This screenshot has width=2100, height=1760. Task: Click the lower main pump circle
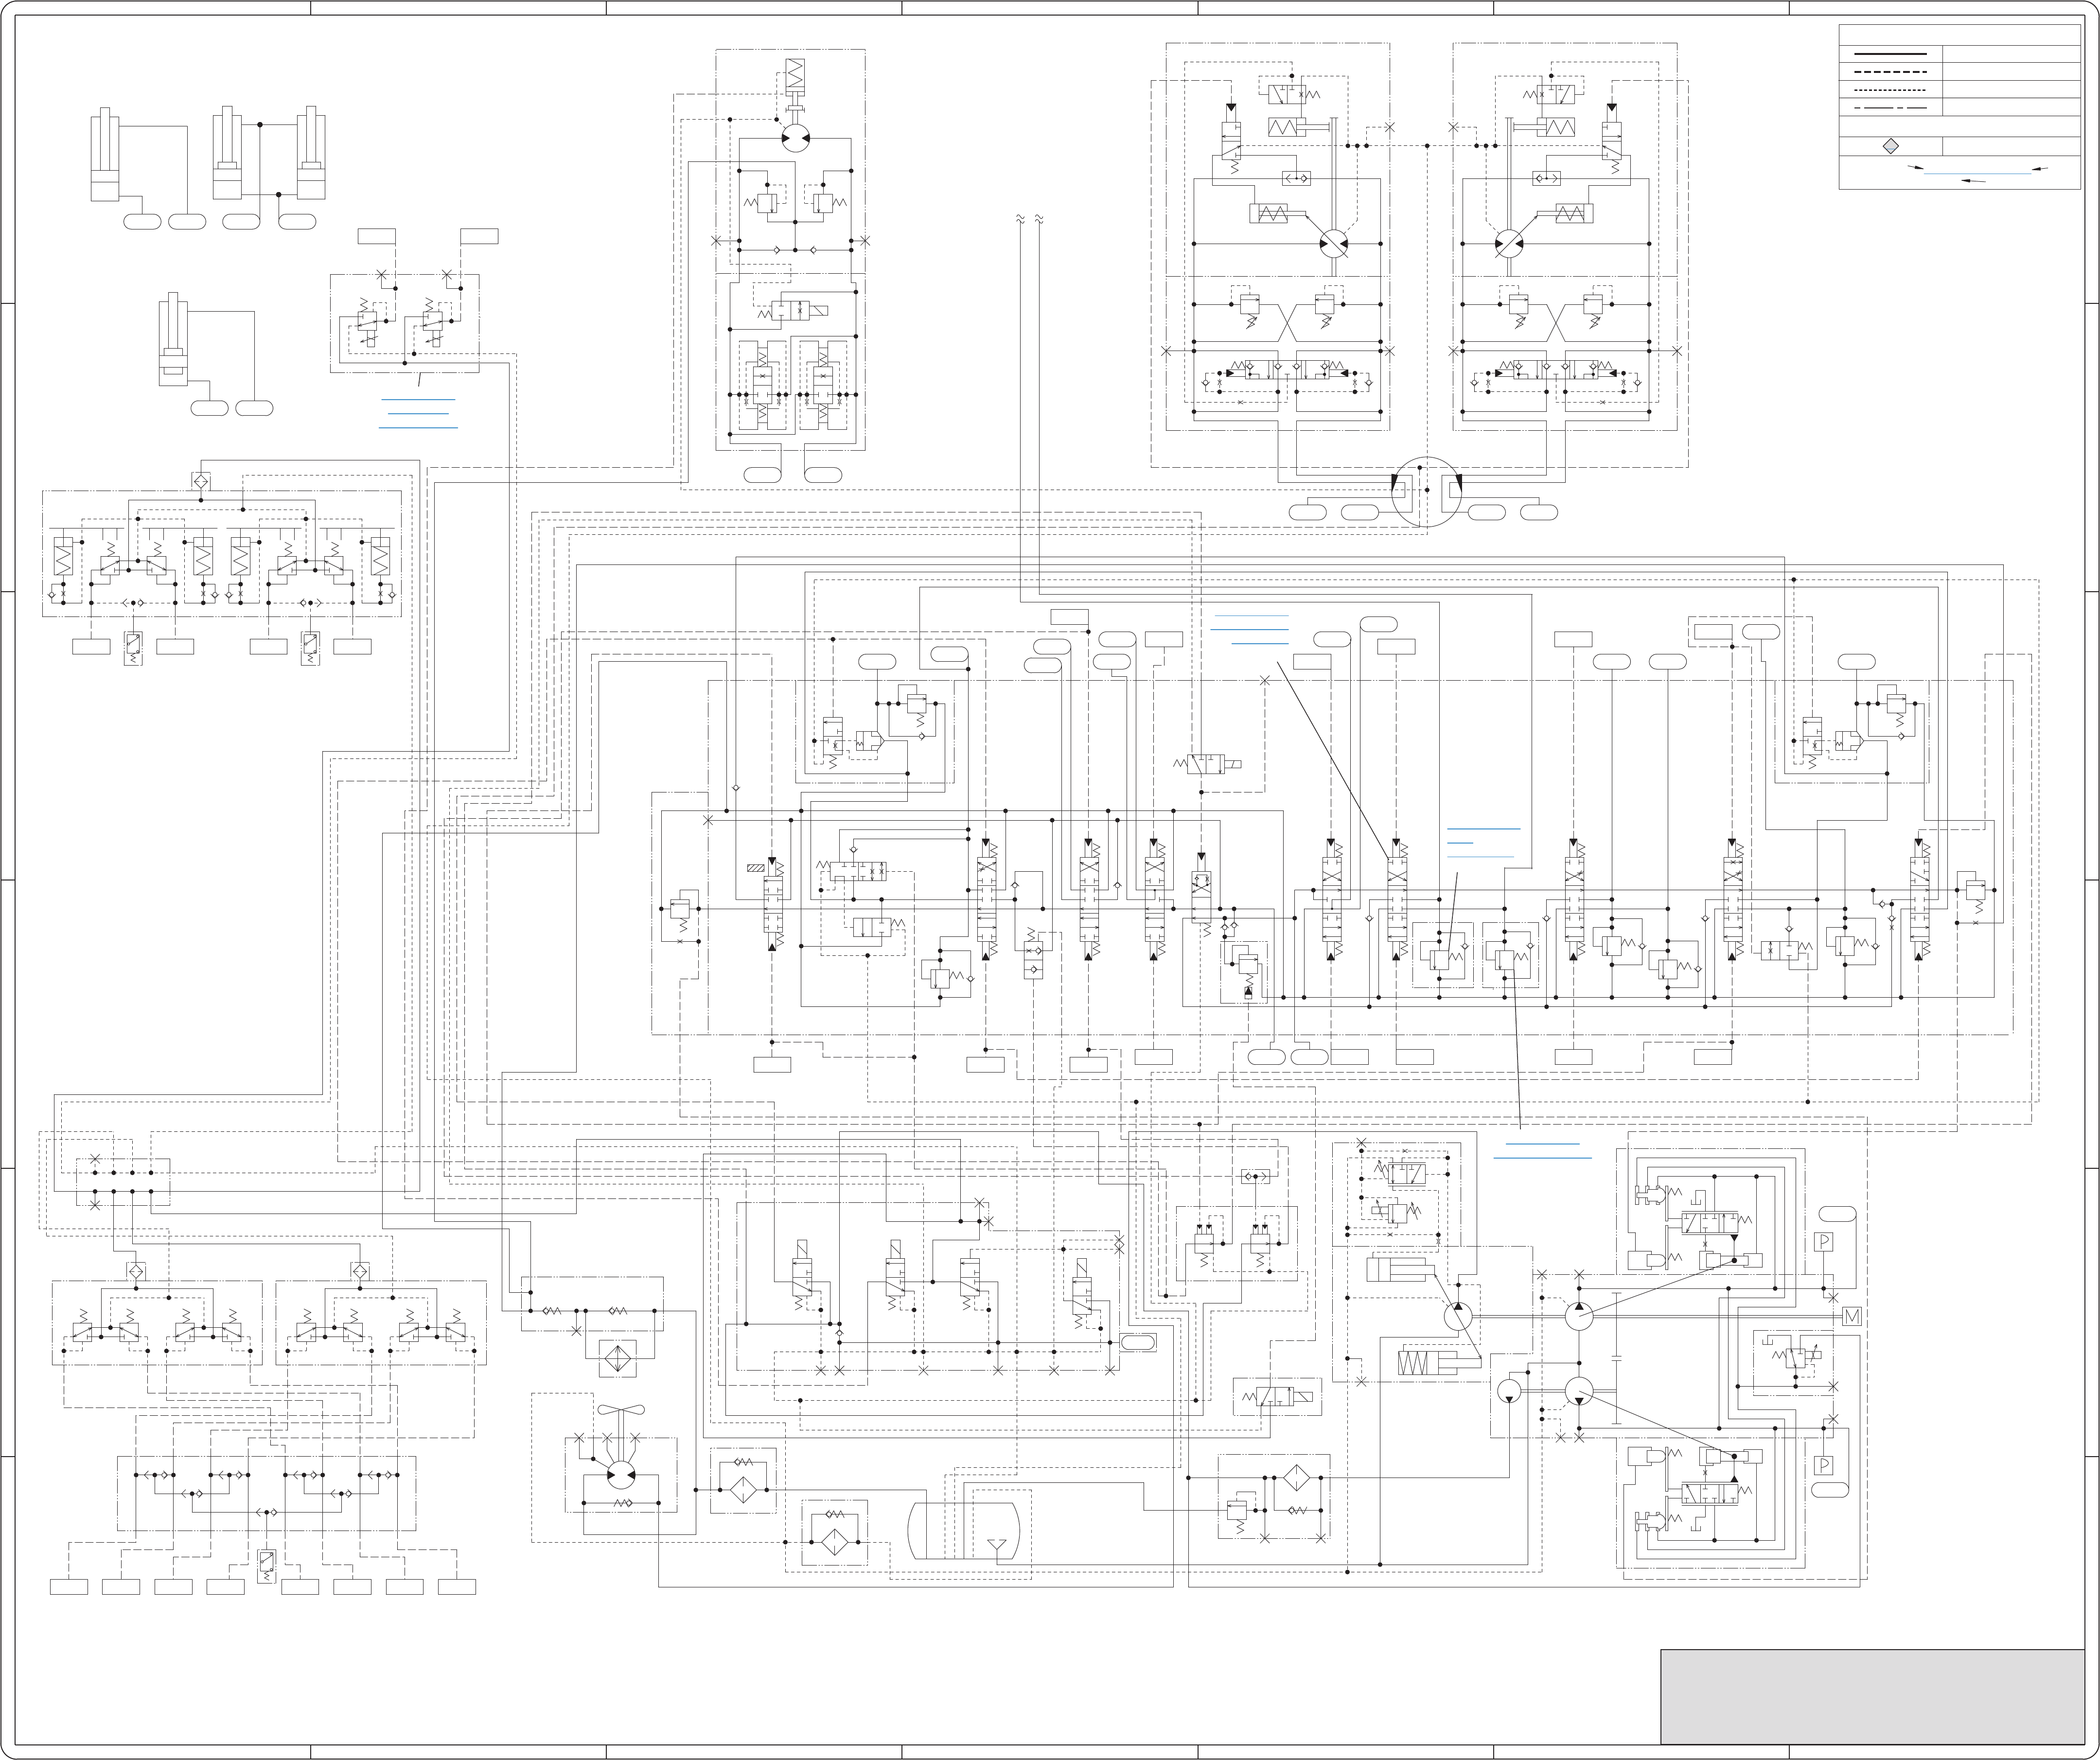[x=1579, y=1390]
